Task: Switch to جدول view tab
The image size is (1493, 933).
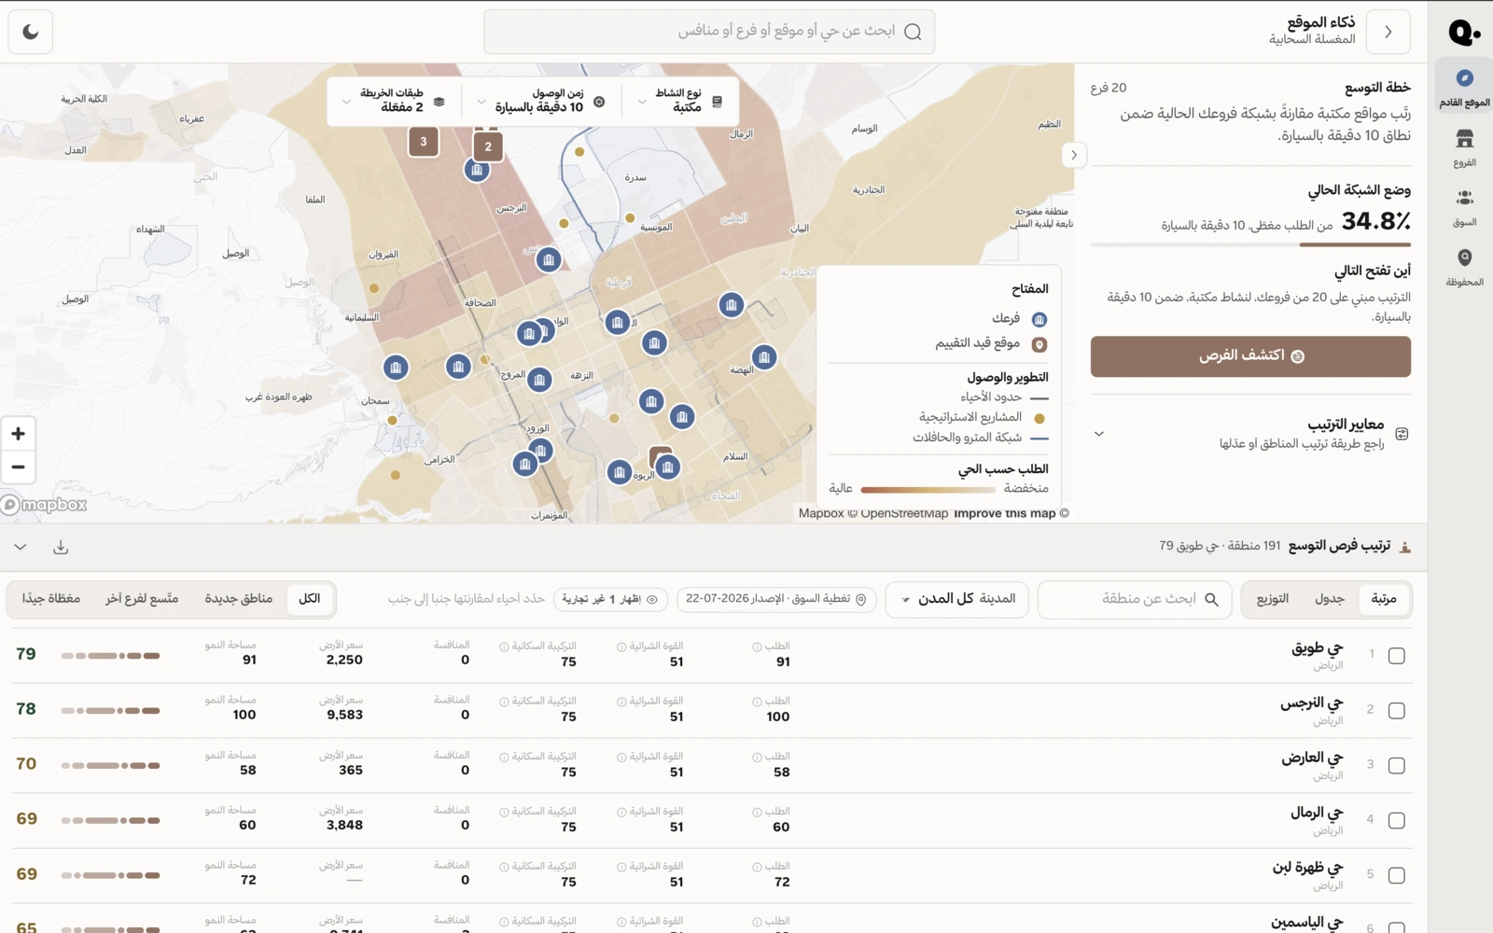Action: [1329, 599]
